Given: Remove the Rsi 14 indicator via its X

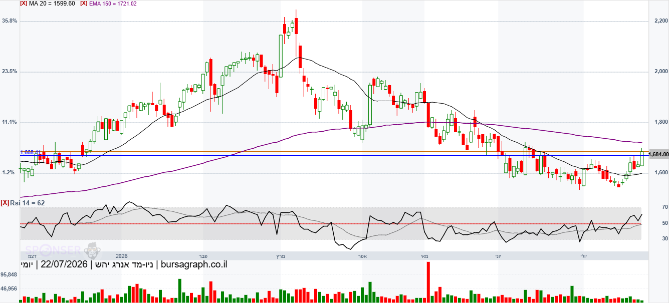Looking at the screenshot, I should click(x=5, y=203).
